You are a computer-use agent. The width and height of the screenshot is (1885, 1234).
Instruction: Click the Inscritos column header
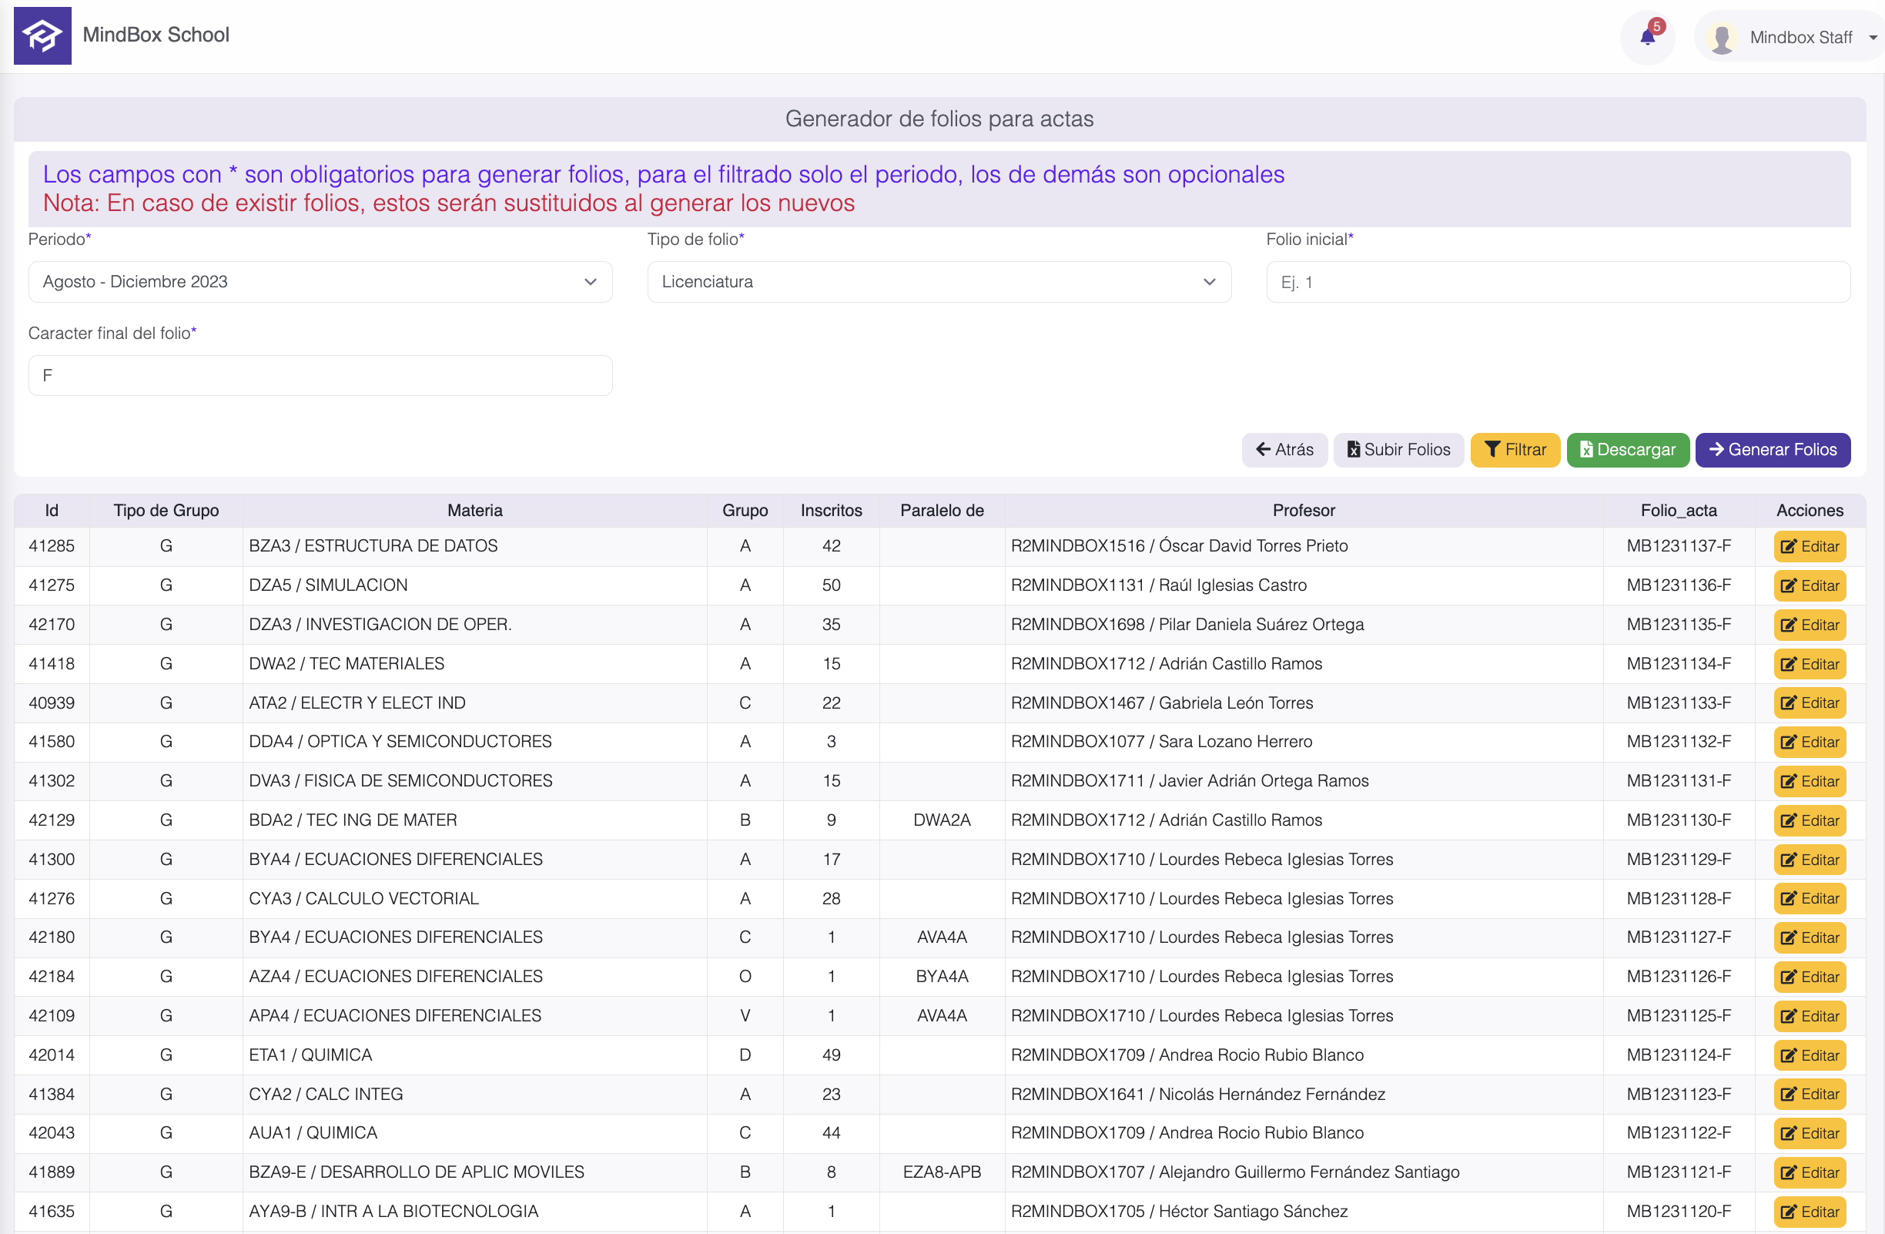click(x=830, y=511)
